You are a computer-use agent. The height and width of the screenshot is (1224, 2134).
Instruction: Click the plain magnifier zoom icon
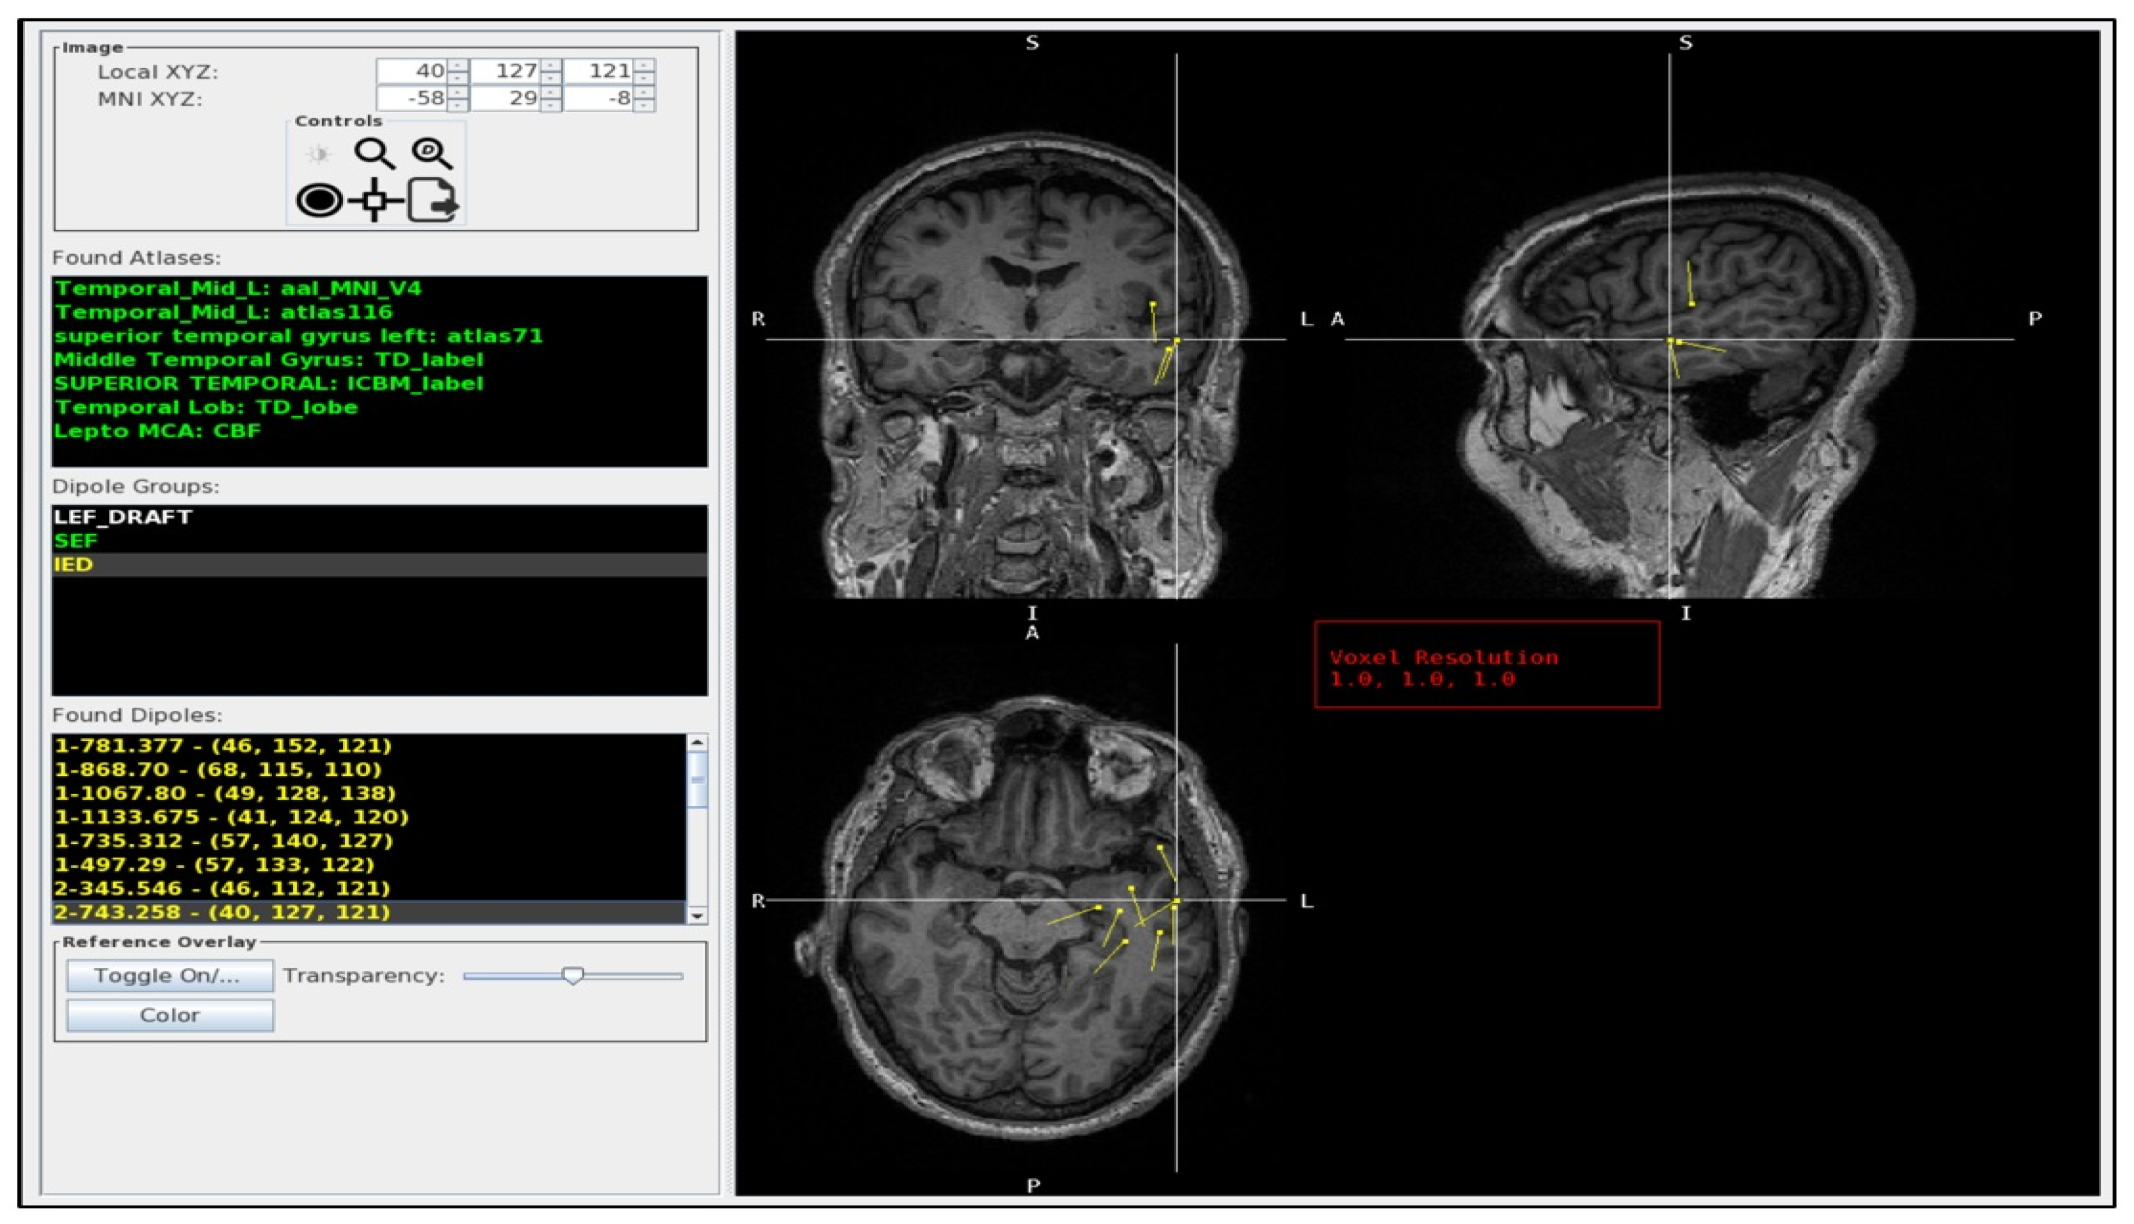tap(374, 154)
